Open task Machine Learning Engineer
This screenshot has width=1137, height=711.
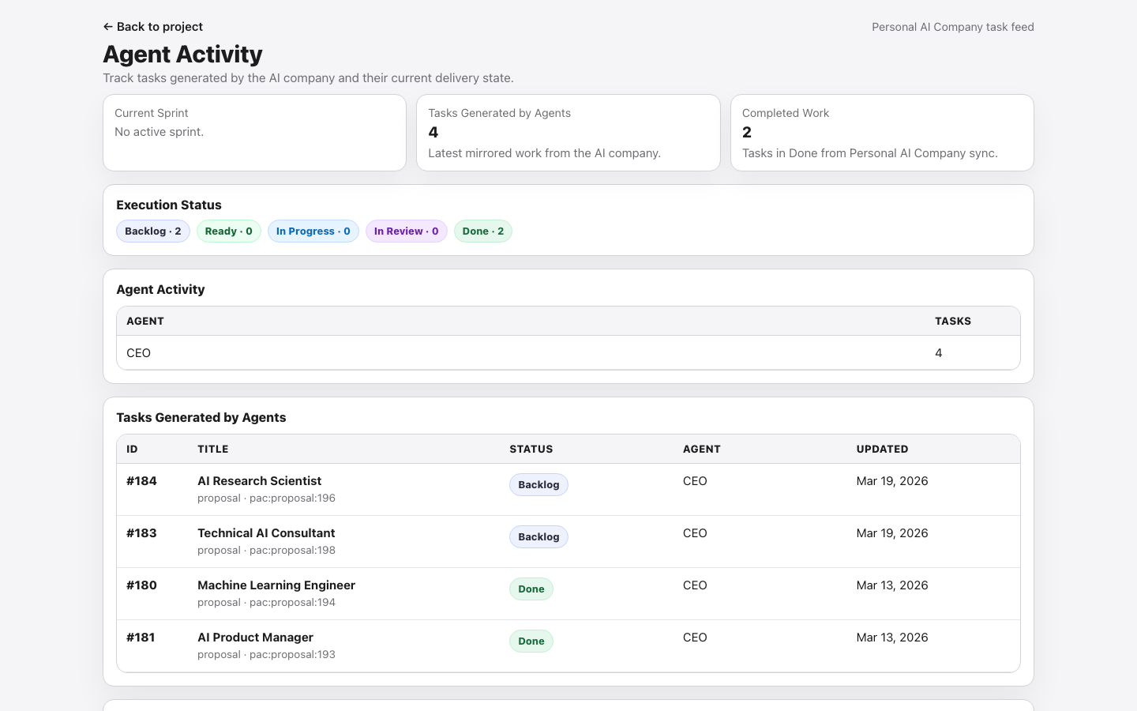coord(276,585)
